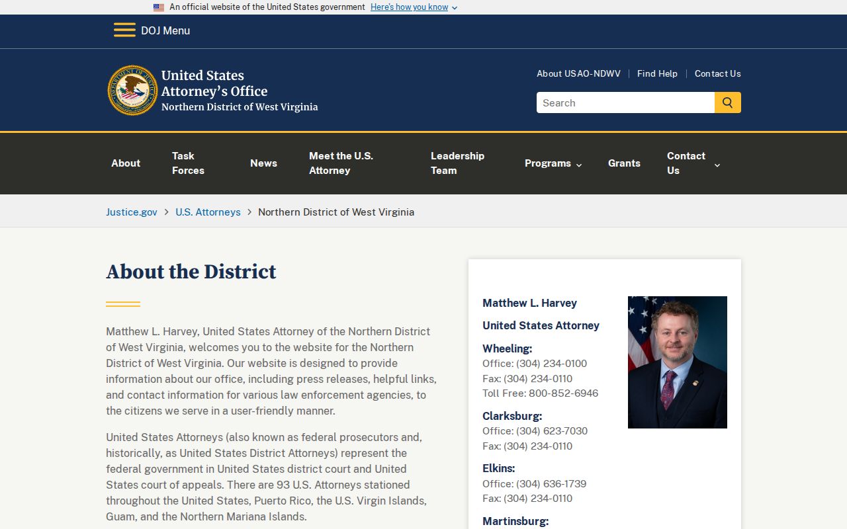The width and height of the screenshot is (847, 529).
Task: Click the Martinsburg office heading
Action: (515, 521)
